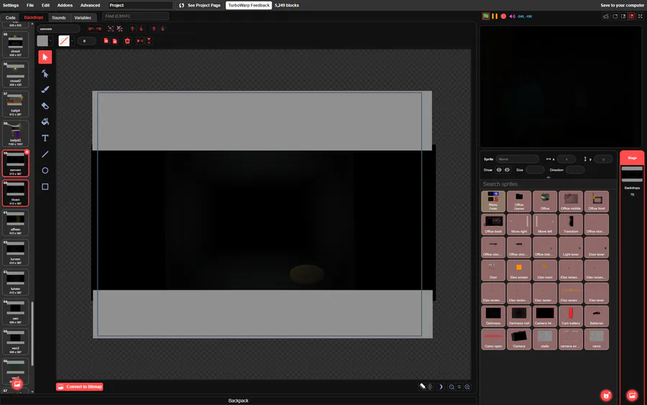Select the ballpit2 backdrop thumbnail
647x405 pixels.
coord(15,133)
